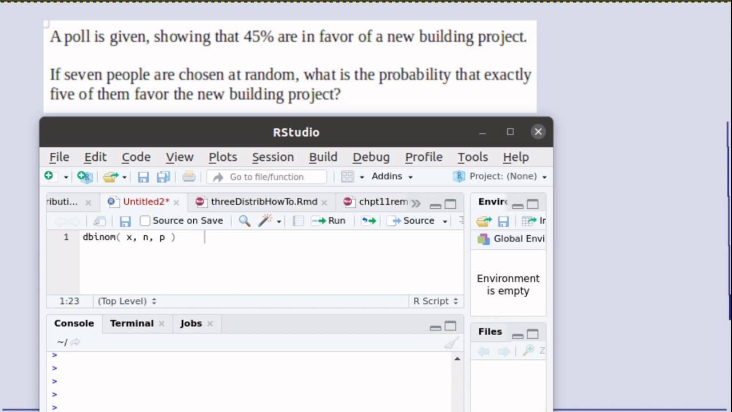
Task: Save the script from editor toolbar
Action: tap(125, 221)
